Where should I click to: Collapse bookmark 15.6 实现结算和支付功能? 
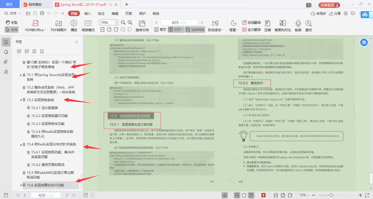click(21, 185)
